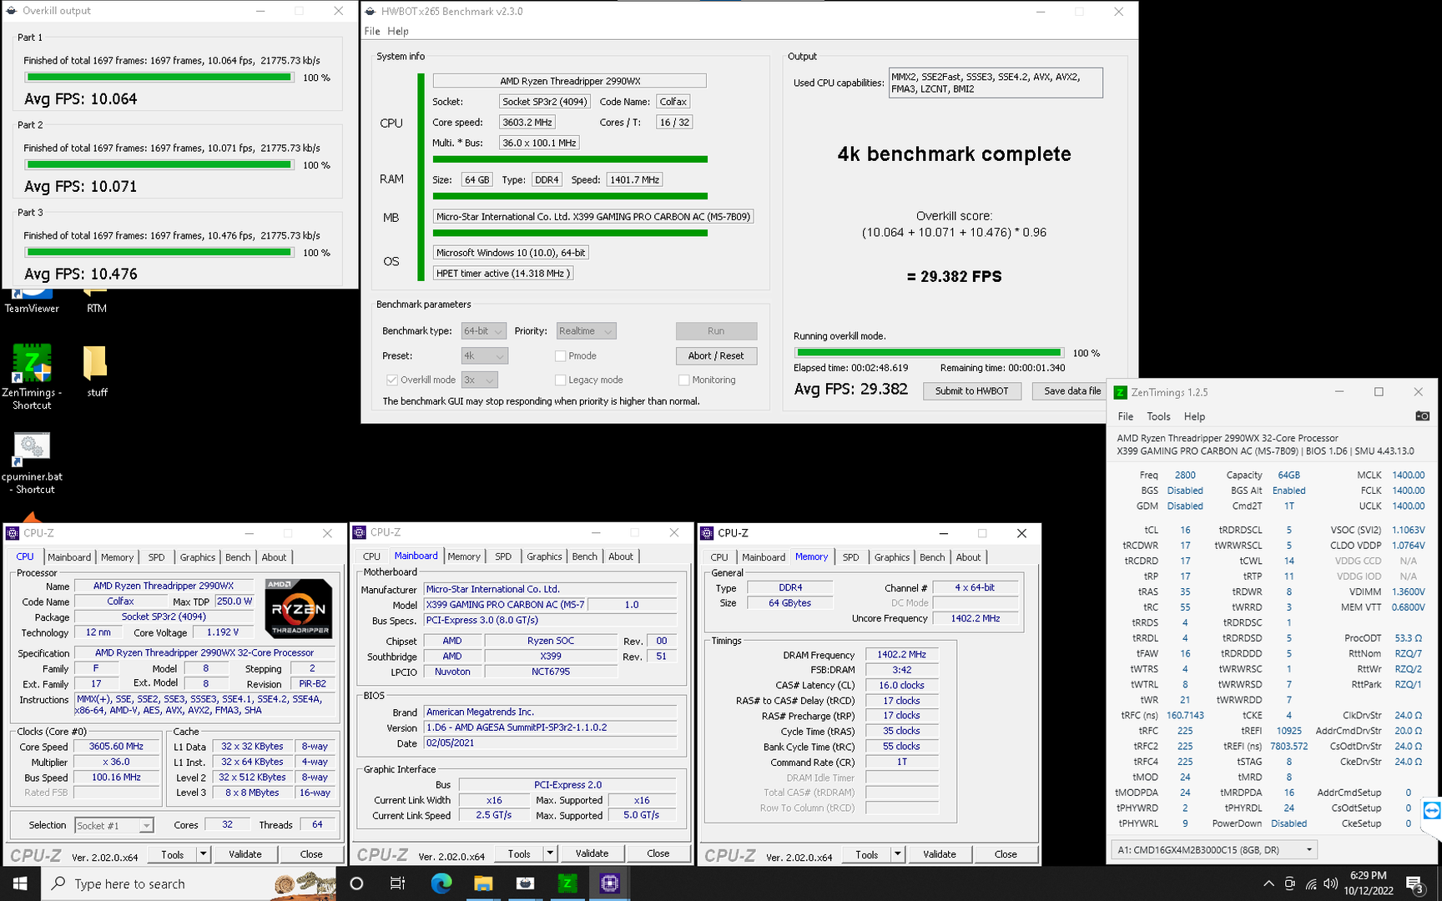Toggle the Overkill mode checkbox
This screenshot has height=901, width=1442.
pyautogui.click(x=391, y=380)
